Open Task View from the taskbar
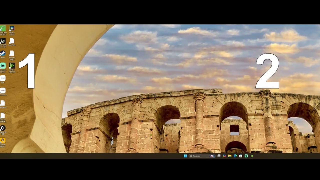Screen dimensions: 320x180 click(219, 156)
